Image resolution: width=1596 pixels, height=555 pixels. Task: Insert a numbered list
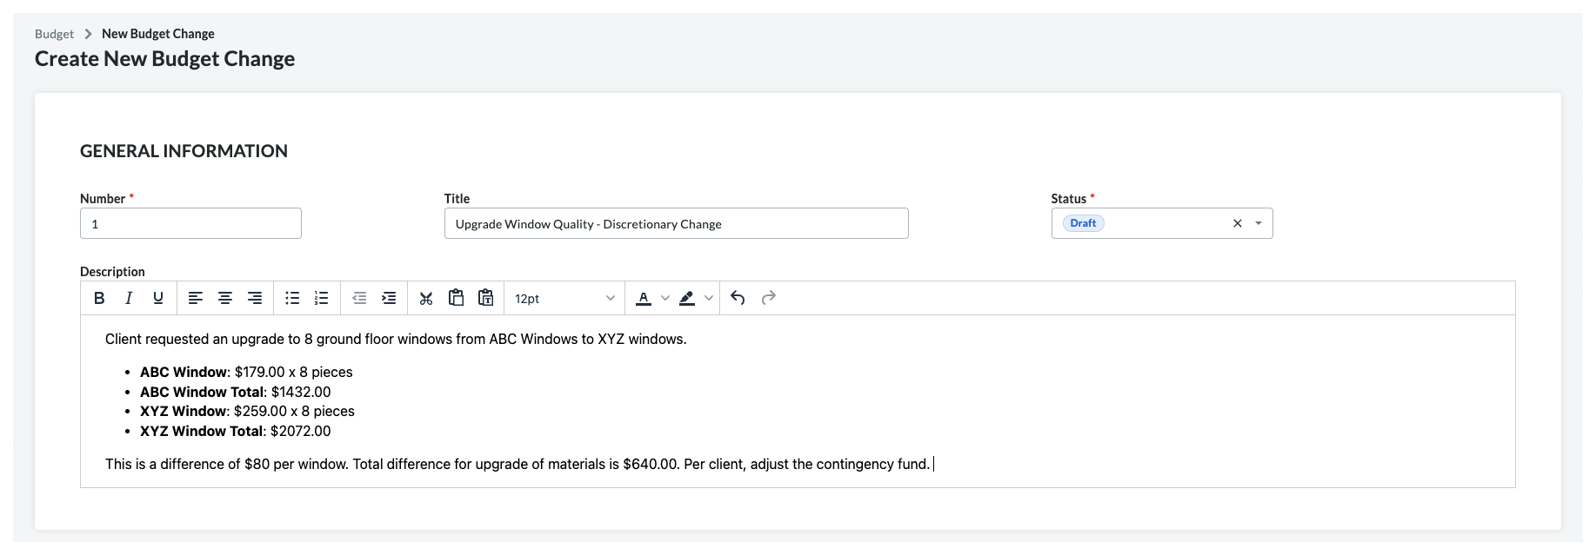tap(322, 298)
